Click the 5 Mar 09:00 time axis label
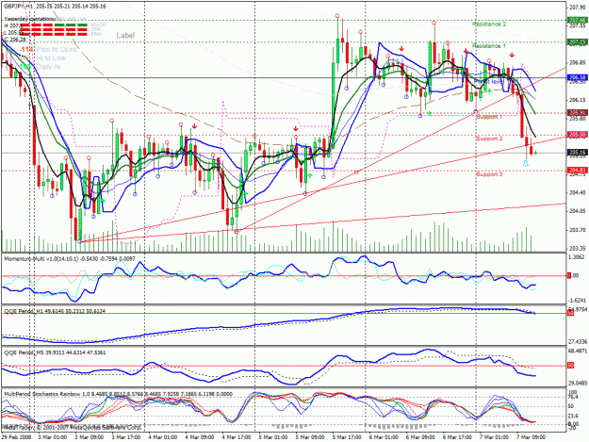 (x=310, y=437)
